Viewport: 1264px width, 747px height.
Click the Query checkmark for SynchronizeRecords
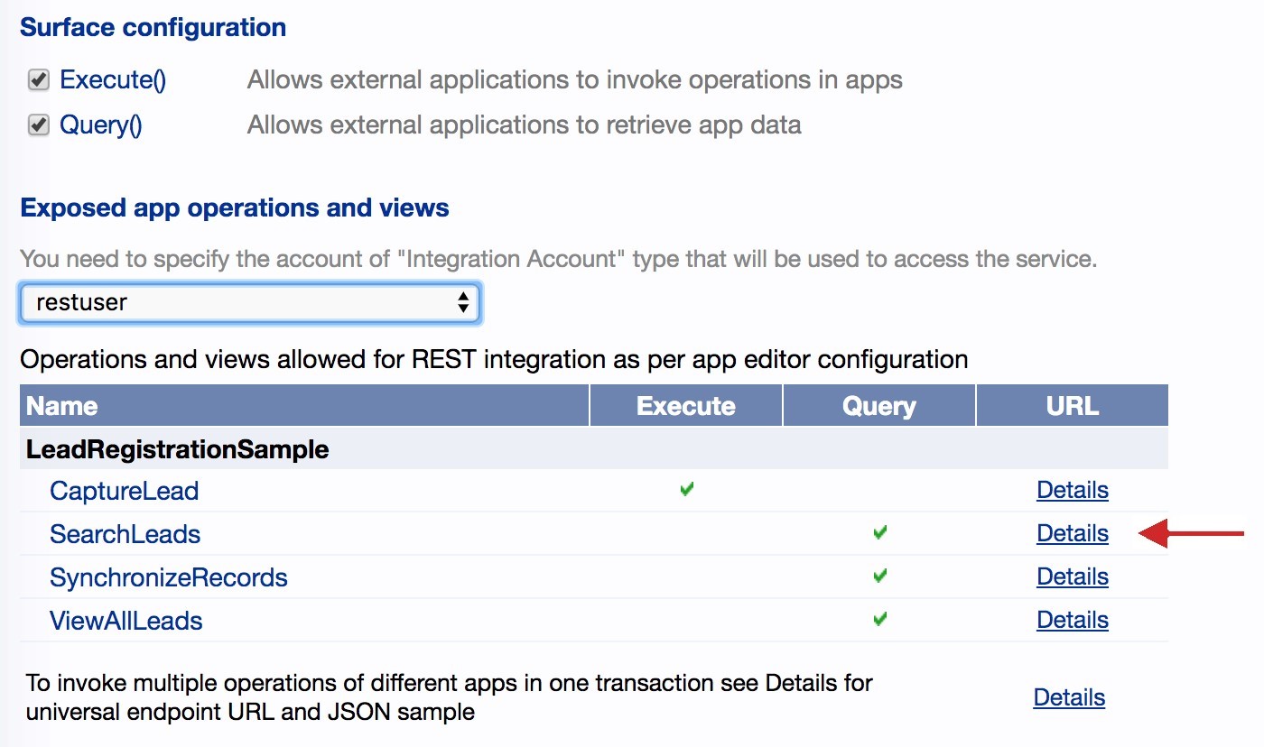[879, 576]
